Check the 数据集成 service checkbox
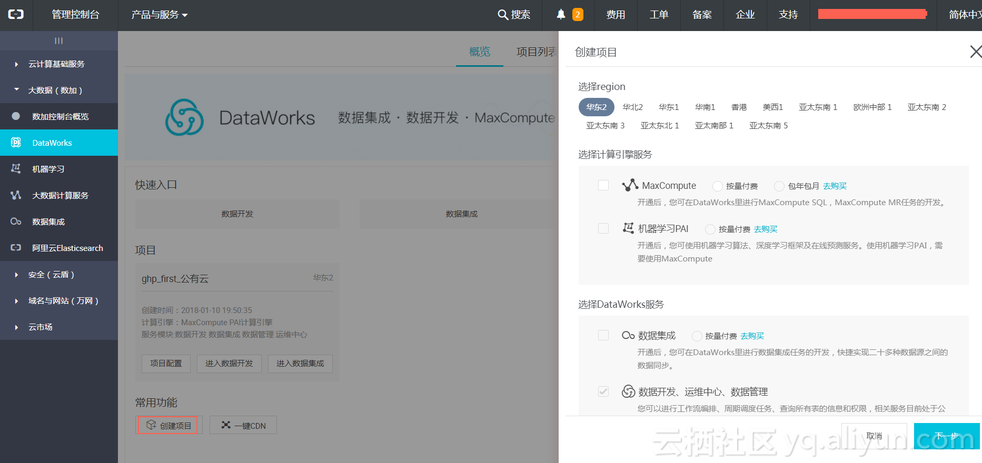The width and height of the screenshot is (982, 463). (603, 335)
